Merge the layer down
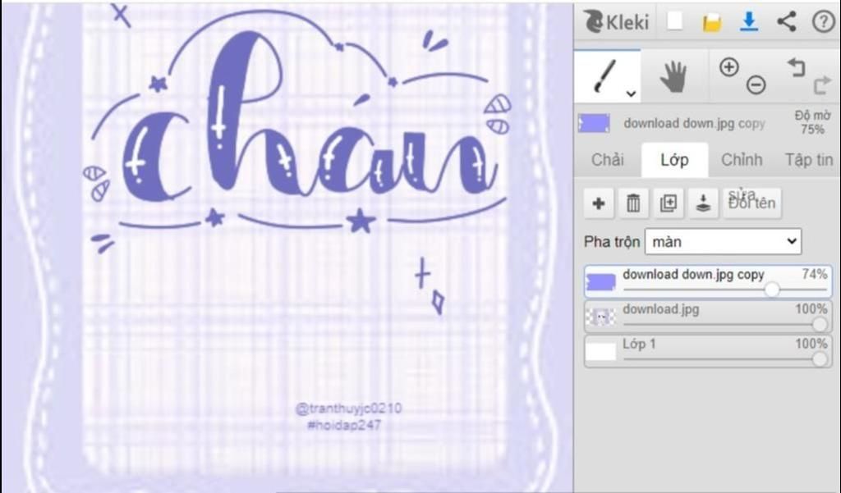Viewport: 841px width, 493px height. click(x=703, y=203)
